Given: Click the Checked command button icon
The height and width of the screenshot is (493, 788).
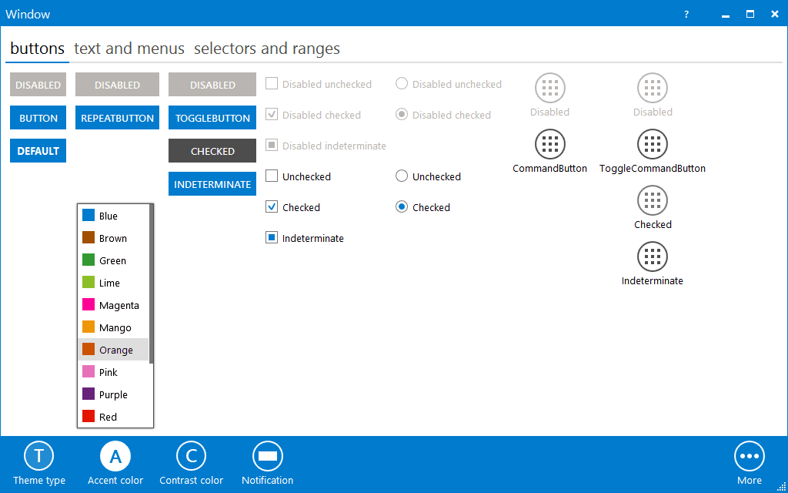Looking at the screenshot, I should [652, 200].
